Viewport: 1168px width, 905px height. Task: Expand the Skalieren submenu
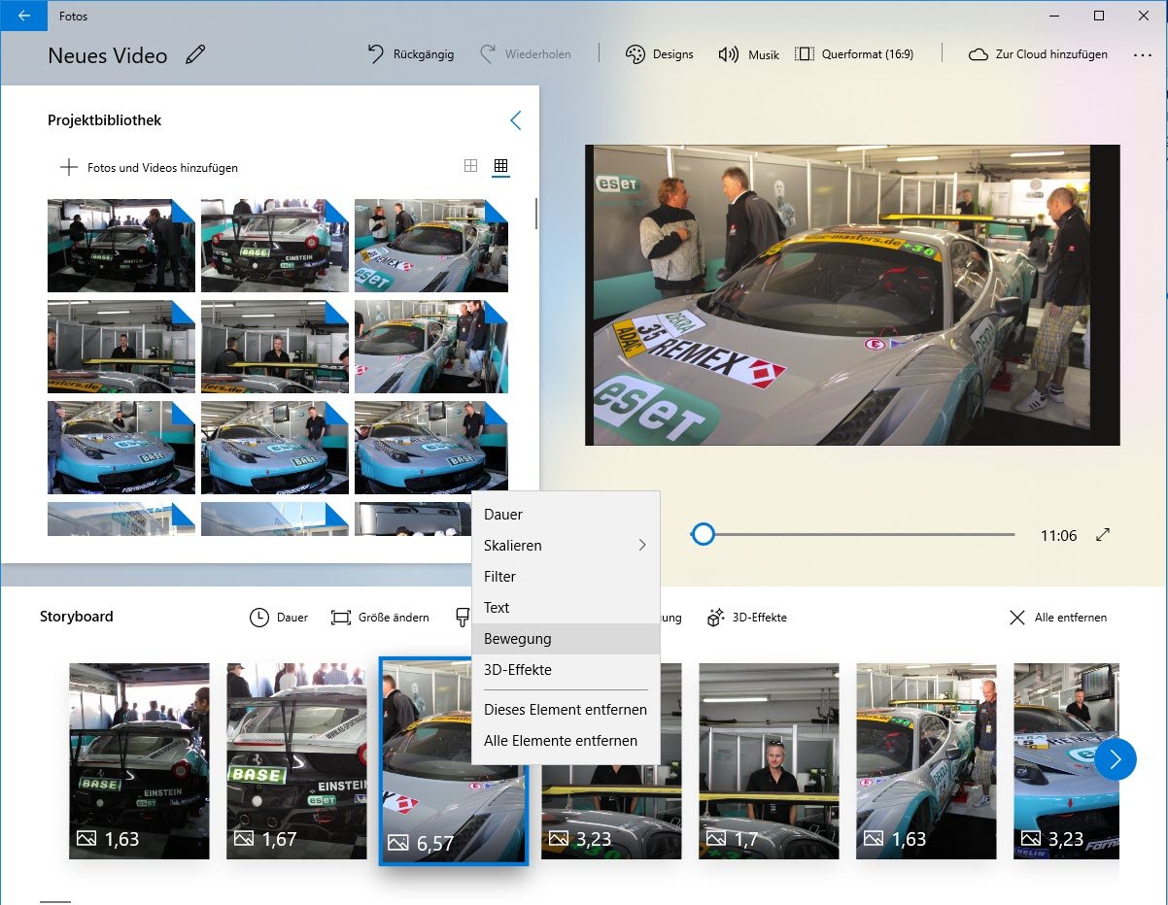(566, 546)
